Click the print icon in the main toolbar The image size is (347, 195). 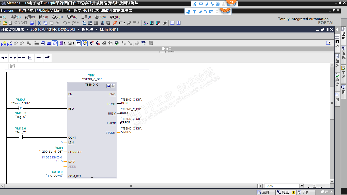click(x=32, y=23)
